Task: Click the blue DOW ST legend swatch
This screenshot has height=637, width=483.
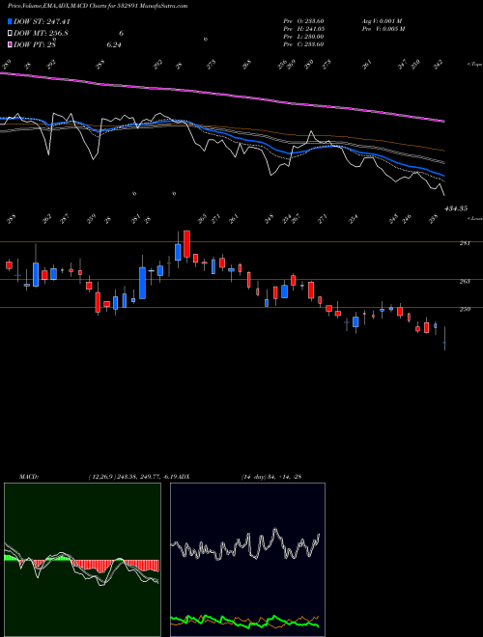Action: [10, 21]
